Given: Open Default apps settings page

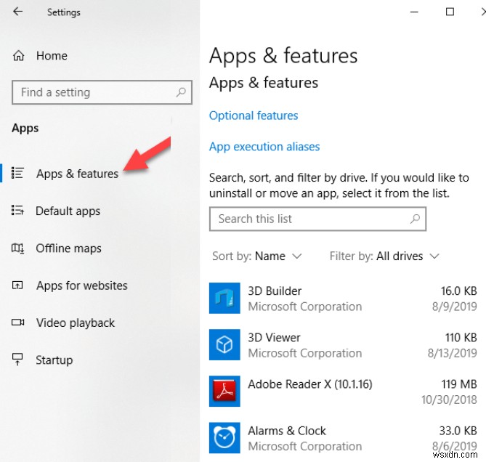Looking at the screenshot, I should (68, 211).
